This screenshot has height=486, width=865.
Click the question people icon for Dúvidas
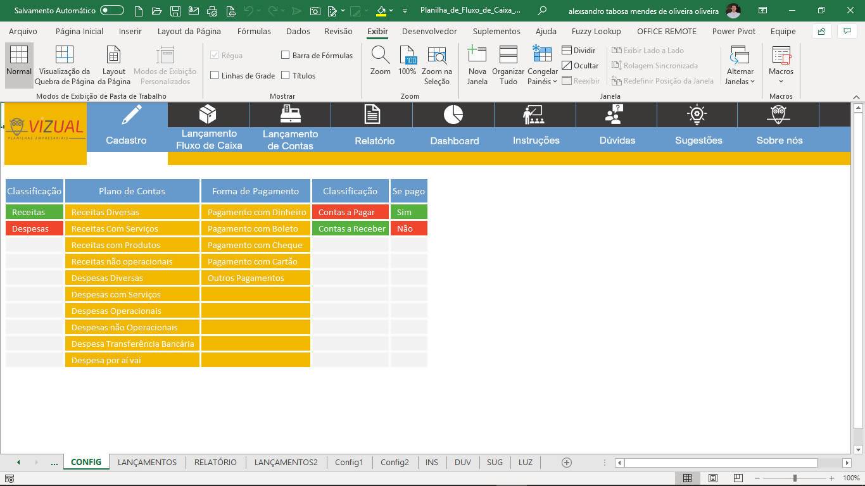(615, 115)
